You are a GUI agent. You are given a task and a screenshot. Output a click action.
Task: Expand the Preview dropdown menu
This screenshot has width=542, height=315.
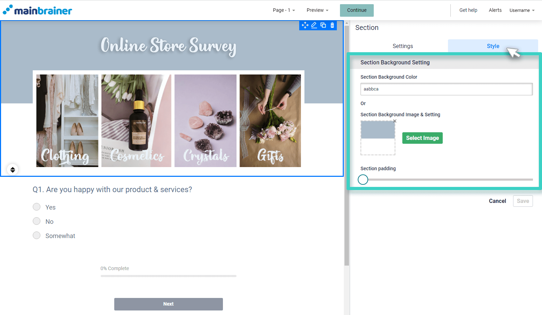[x=317, y=10]
